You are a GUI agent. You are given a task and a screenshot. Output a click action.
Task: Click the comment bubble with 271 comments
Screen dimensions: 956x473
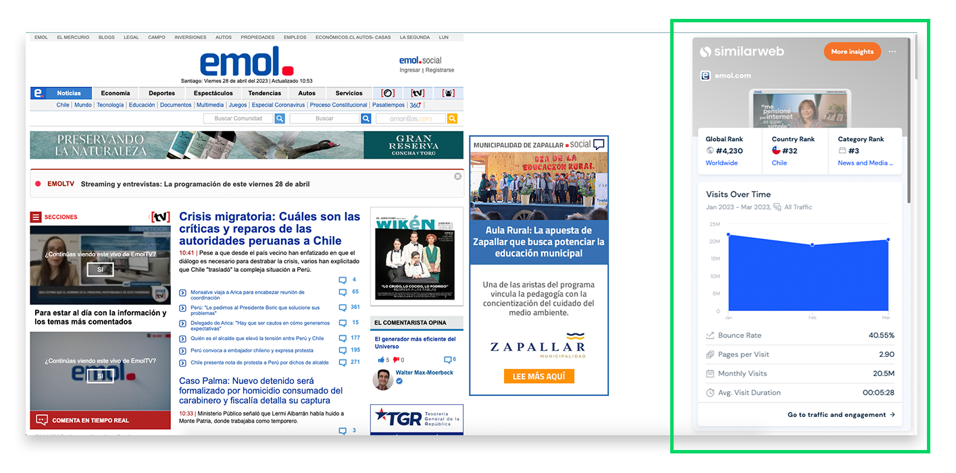(x=343, y=363)
